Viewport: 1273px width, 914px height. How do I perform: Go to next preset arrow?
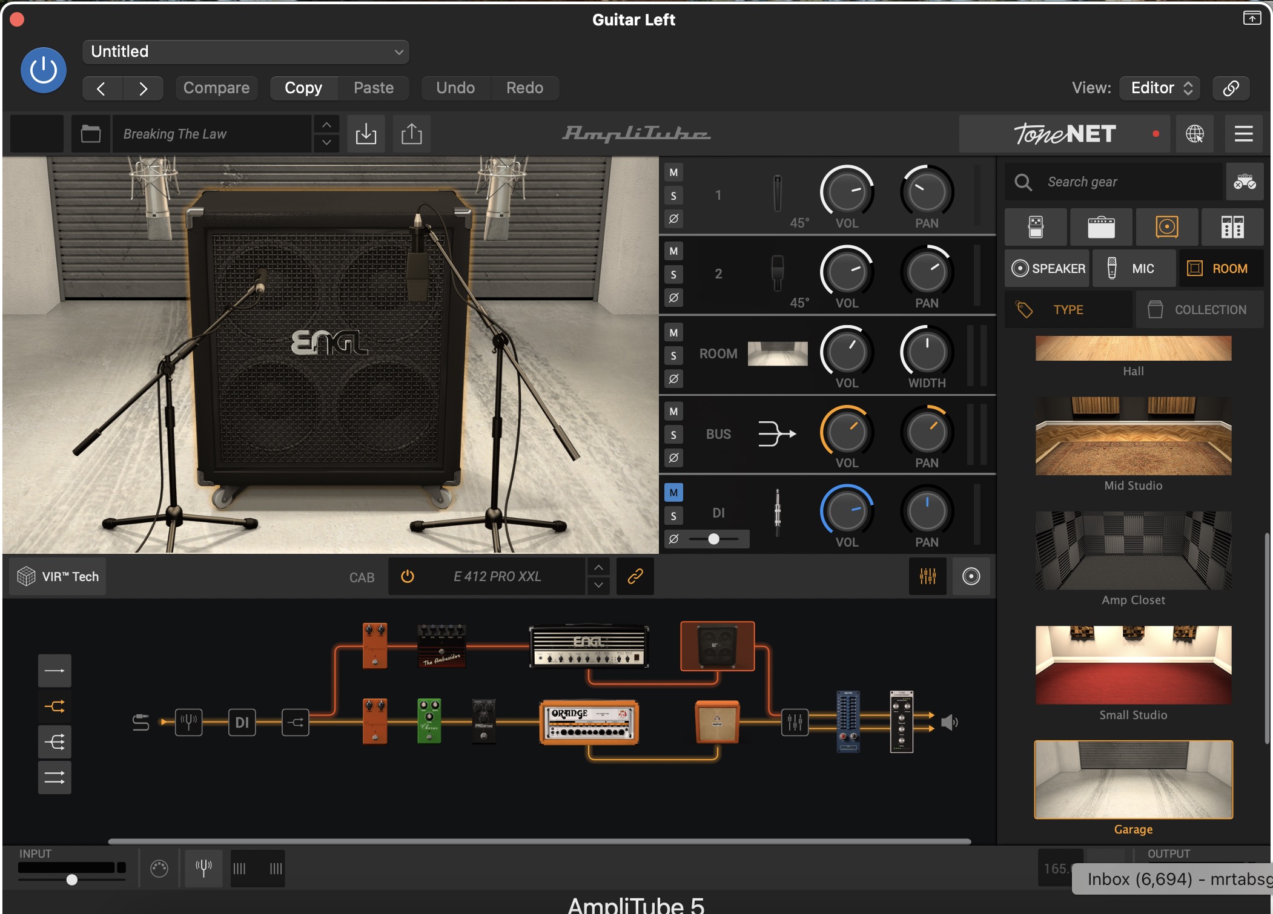point(143,88)
